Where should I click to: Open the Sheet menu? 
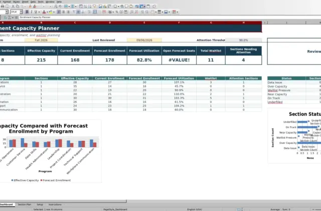25,2
